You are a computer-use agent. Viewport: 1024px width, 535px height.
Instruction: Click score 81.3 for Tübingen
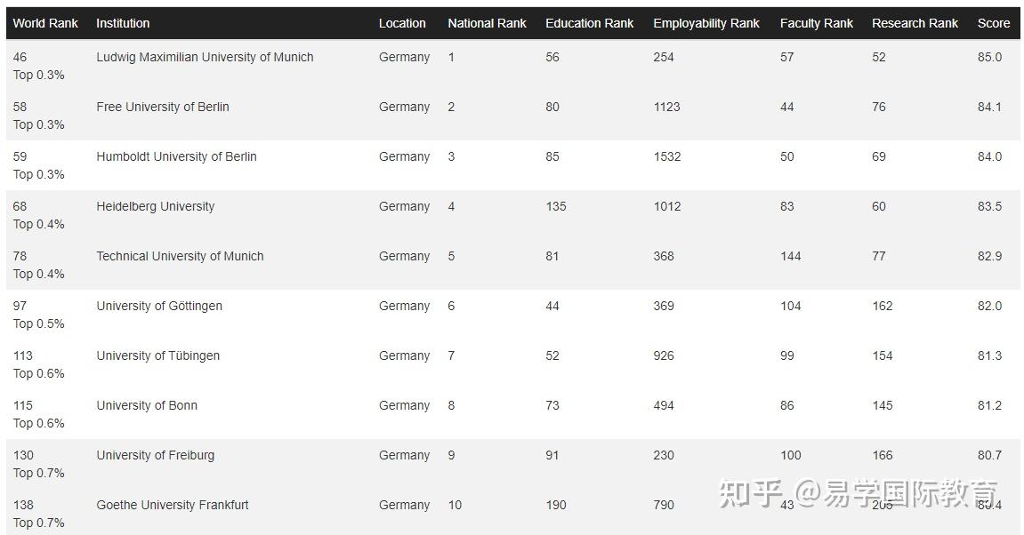pyautogui.click(x=989, y=356)
